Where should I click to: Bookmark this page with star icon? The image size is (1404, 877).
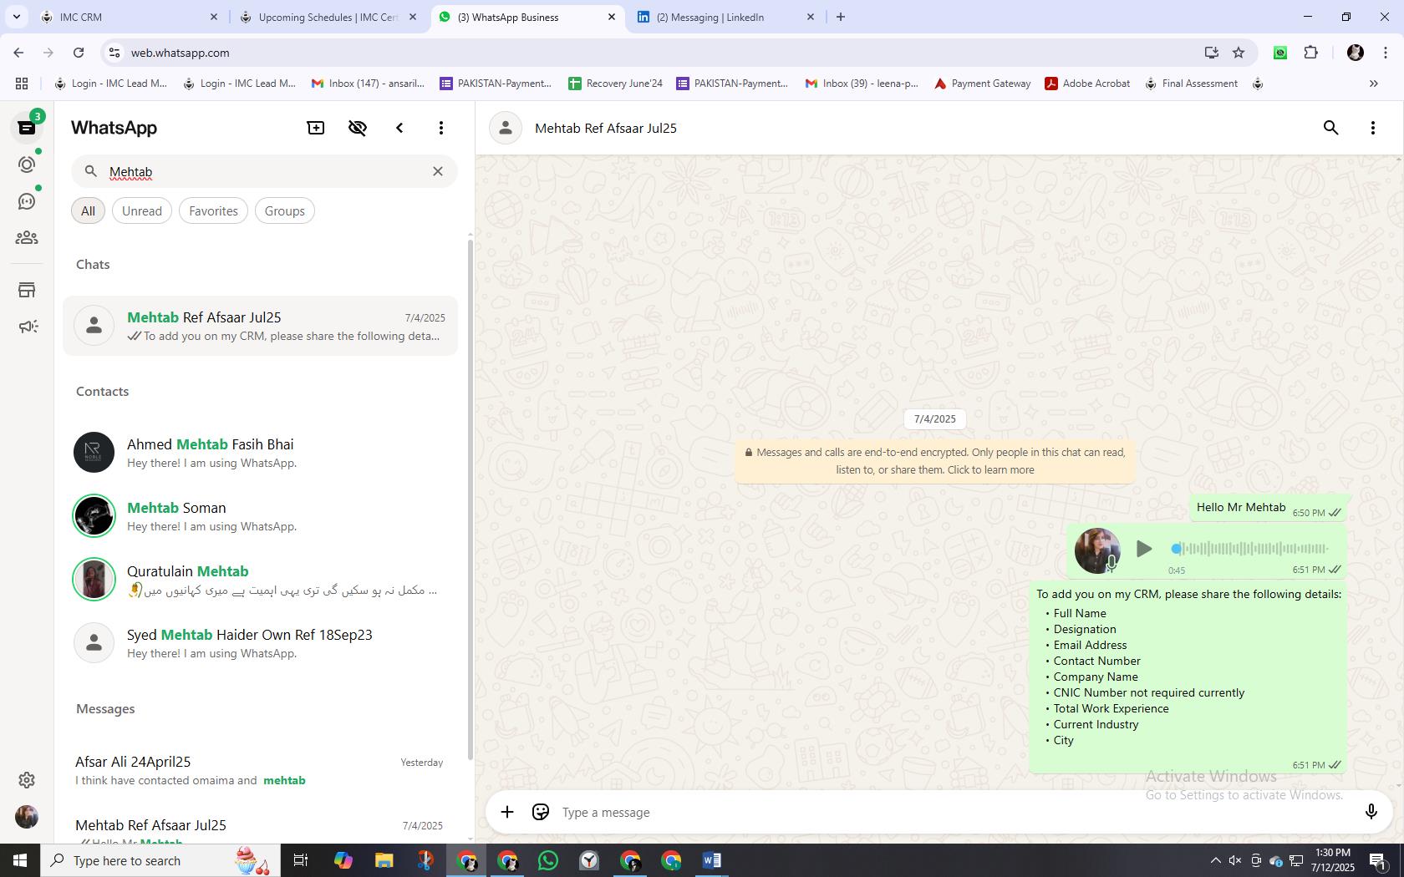(x=1239, y=53)
